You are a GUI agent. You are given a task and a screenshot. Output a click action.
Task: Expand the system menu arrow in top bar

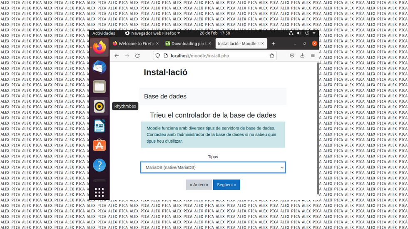[x=314, y=33]
